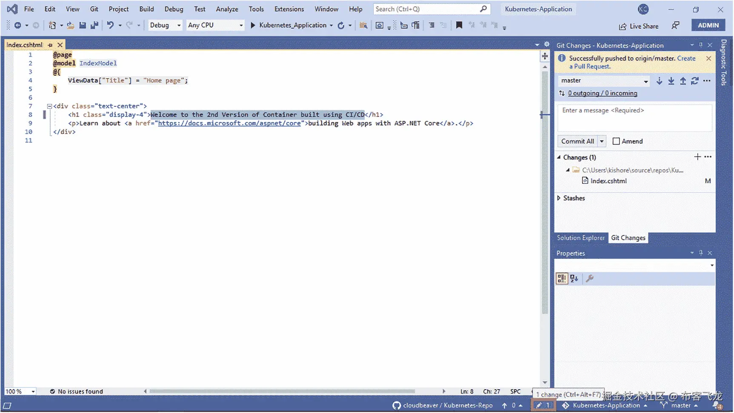Viewport: 734px width, 413px height.
Task: Open the ellipsis menu in the Changes header
Action: [x=708, y=157]
